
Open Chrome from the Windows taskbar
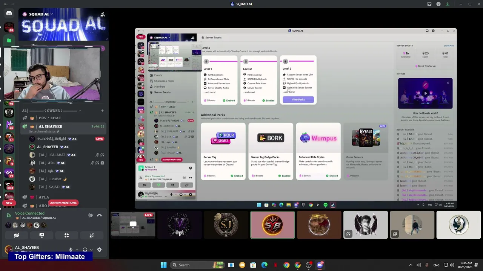pyautogui.click(x=286, y=265)
